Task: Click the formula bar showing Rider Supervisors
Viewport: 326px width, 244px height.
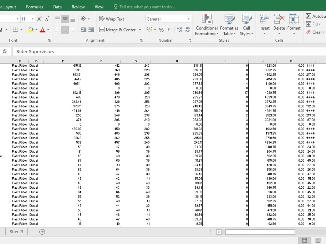Action: (x=169, y=51)
